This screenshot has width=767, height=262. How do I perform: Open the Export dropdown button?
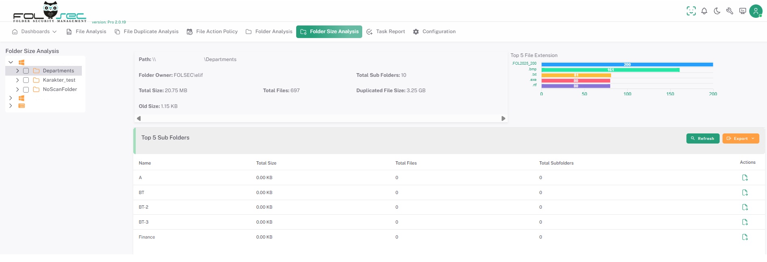point(740,139)
